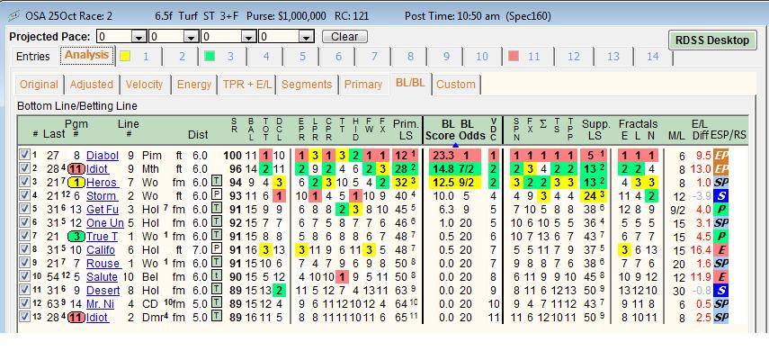769x360 pixels.
Task: Click green square marker beside tab 3
Action: [x=210, y=56]
